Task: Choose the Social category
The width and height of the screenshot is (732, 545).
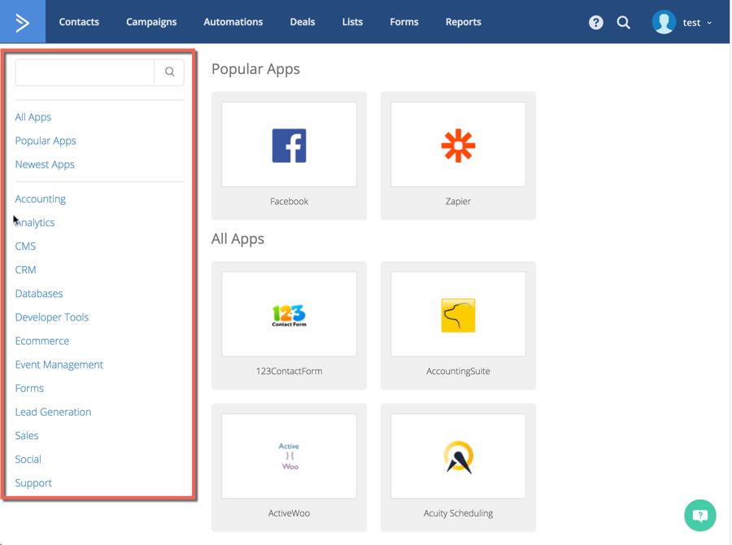Action: coord(28,460)
